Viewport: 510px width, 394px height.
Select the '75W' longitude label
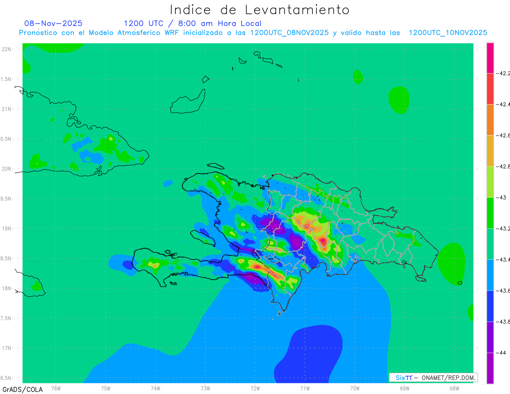105,388
